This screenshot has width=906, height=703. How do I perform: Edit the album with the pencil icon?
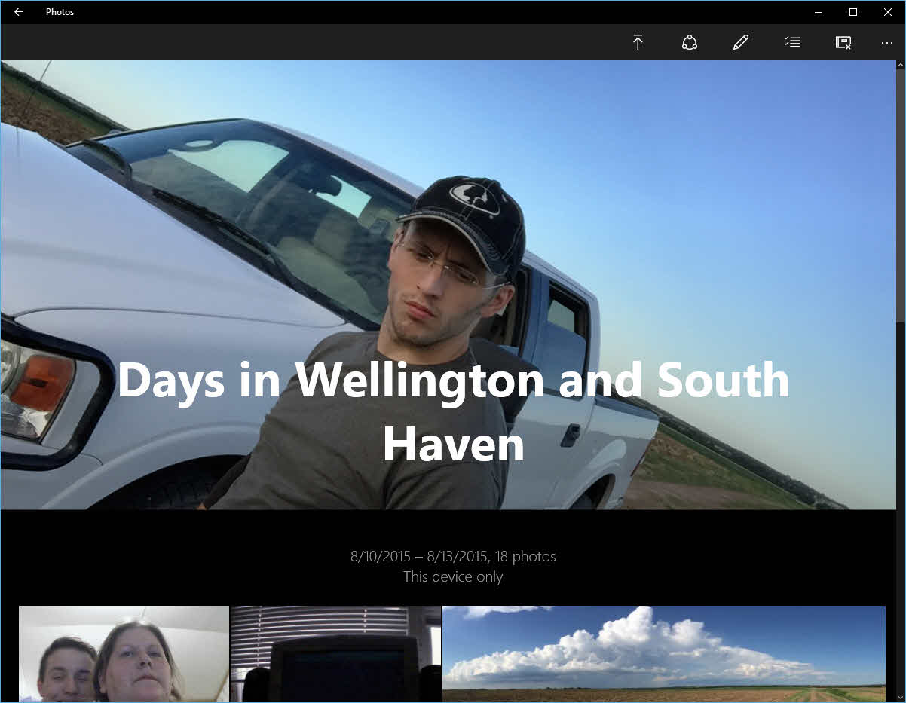[741, 43]
